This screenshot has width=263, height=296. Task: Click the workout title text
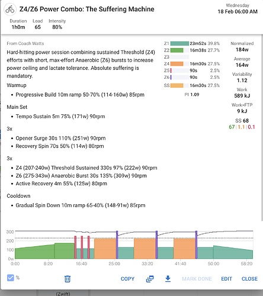pyautogui.click(x=86, y=9)
